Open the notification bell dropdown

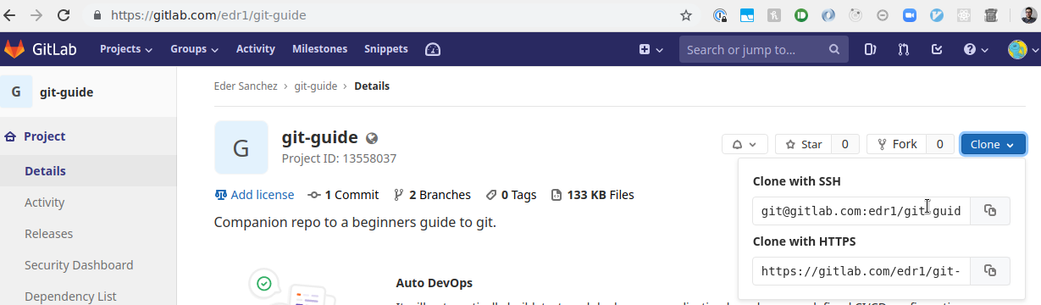tap(745, 144)
